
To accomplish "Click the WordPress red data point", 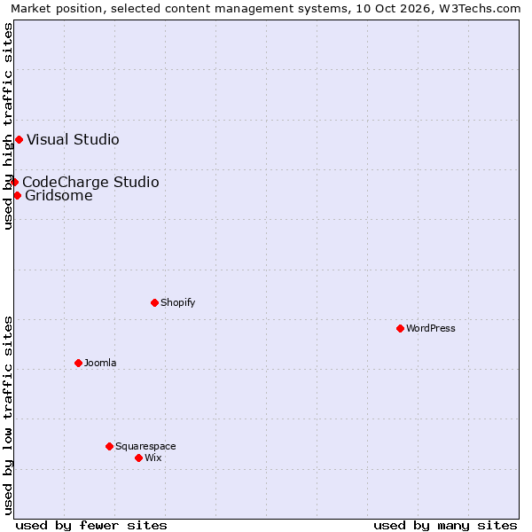I will coord(401,328).
